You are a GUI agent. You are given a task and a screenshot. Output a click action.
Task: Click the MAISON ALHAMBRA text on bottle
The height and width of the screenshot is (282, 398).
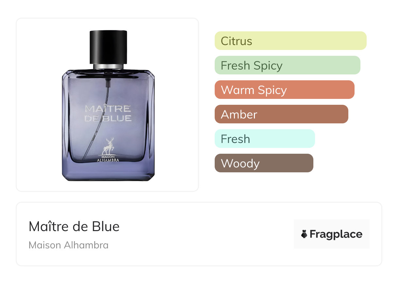(x=108, y=158)
